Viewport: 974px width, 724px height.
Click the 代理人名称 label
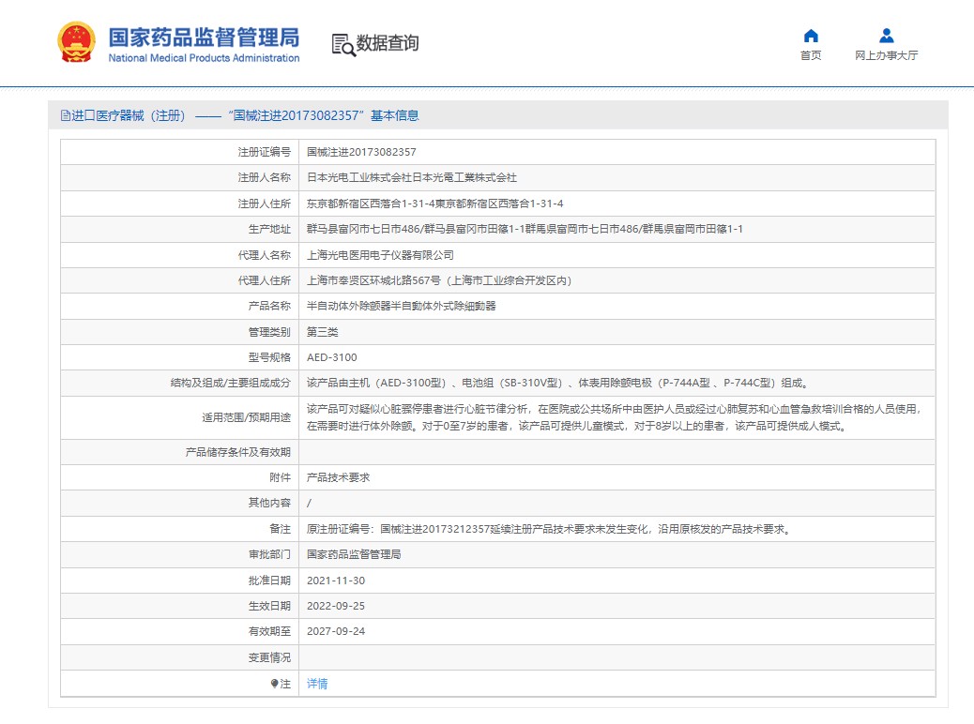264,255
